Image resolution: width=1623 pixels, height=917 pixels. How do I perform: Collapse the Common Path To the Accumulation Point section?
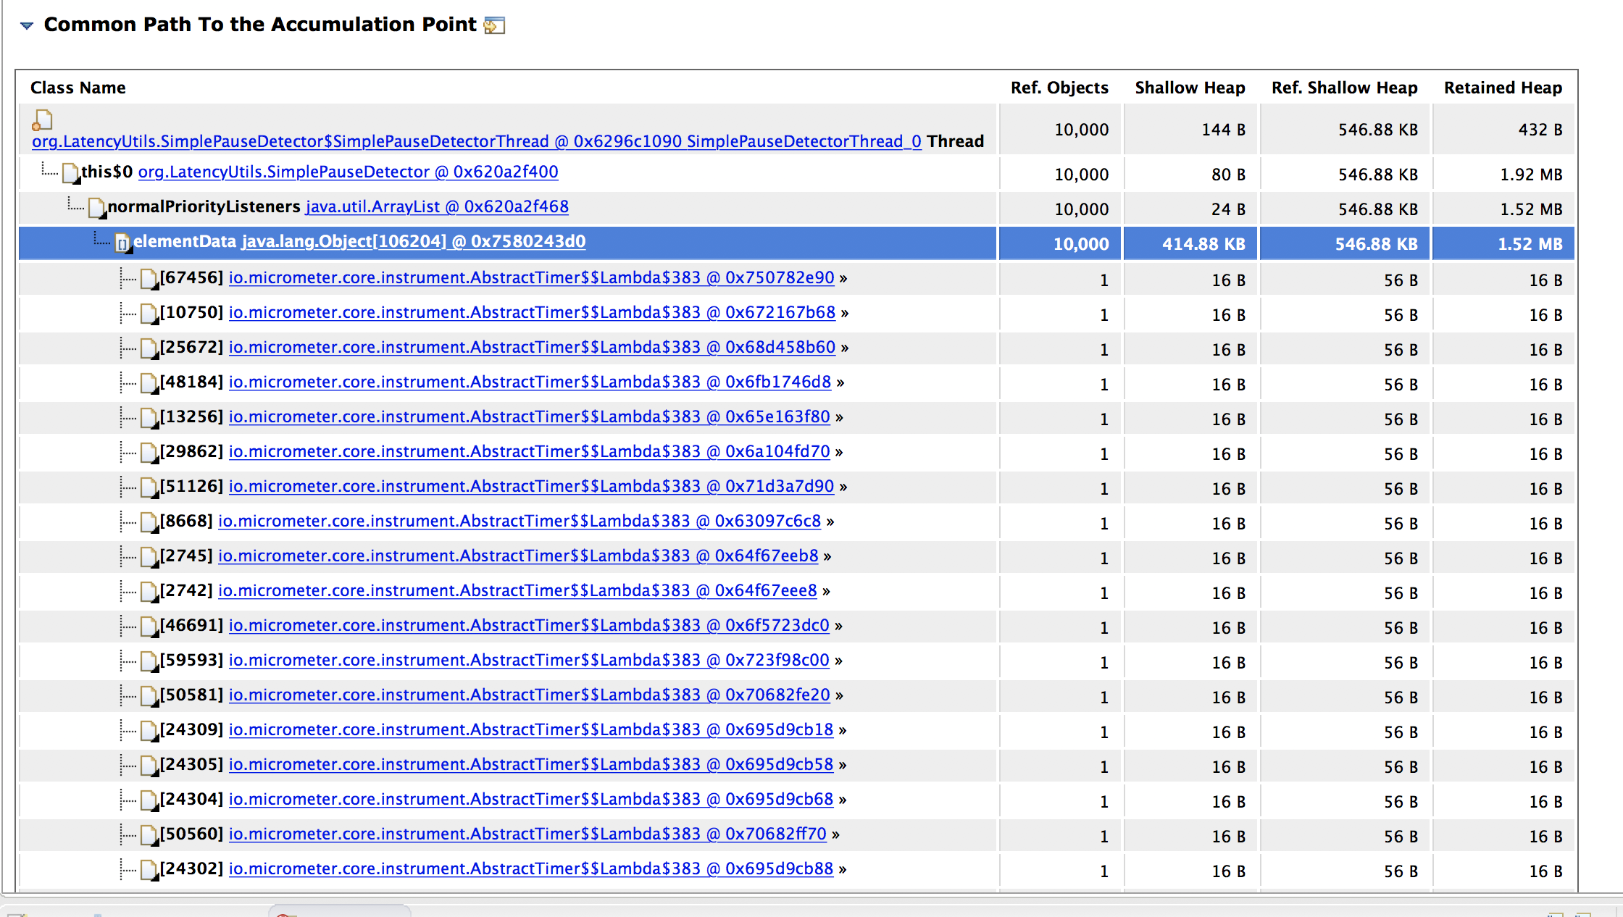point(27,25)
